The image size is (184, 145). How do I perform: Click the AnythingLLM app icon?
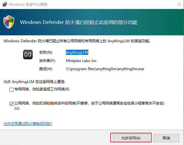tap(28, 55)
